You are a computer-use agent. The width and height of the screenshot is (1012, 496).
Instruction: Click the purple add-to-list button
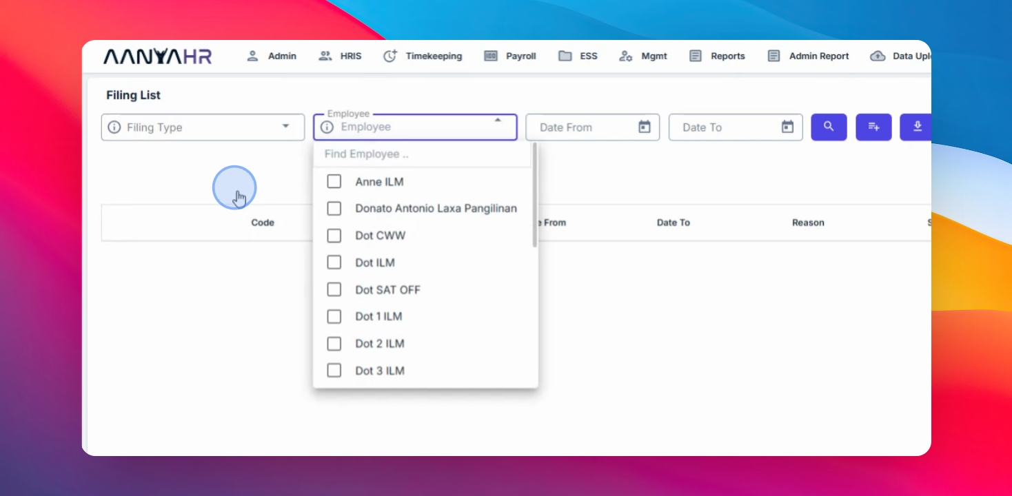click(873, 127)
